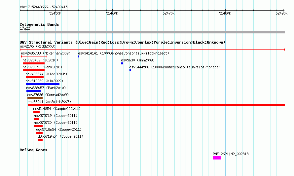The height and width of the screenshot is (176, 294).
Task: Open the nsv828057 (Park2010) label
Action: (46, 88)
